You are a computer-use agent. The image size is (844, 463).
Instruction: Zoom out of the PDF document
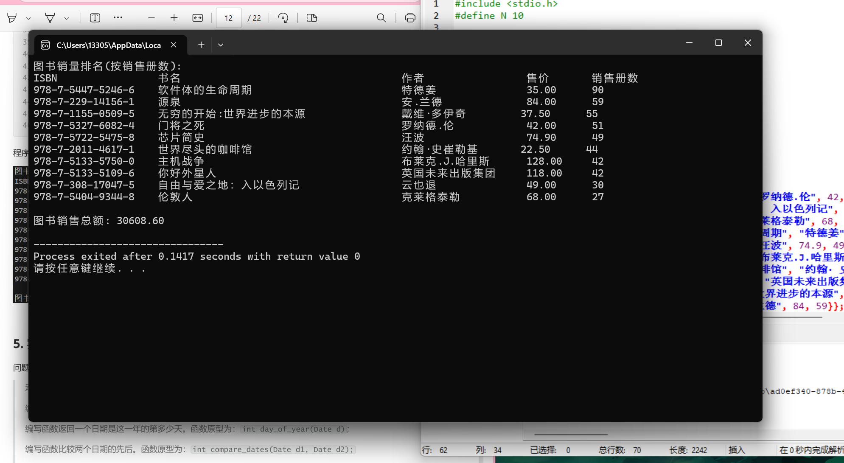point(151,18)
